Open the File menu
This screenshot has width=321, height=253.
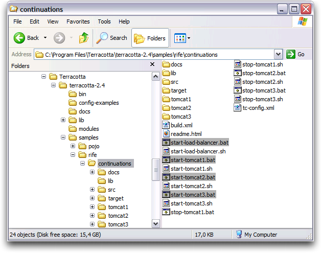(x=17, y=21)
